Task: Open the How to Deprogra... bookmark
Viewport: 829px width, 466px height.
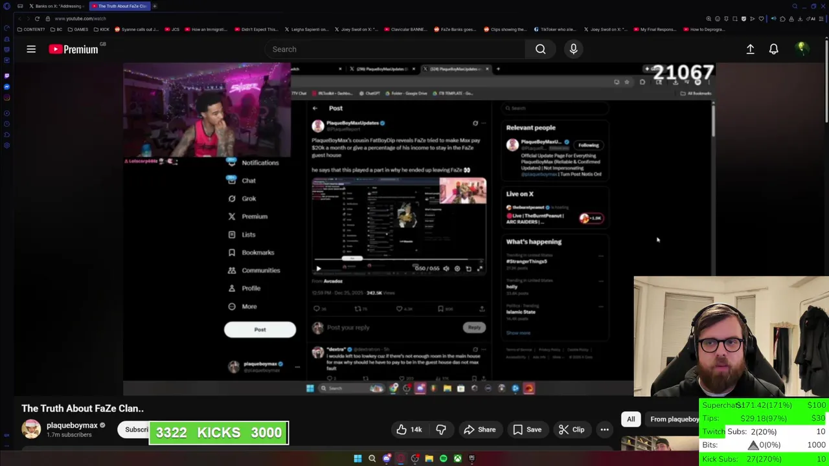Action: (705, 29)
